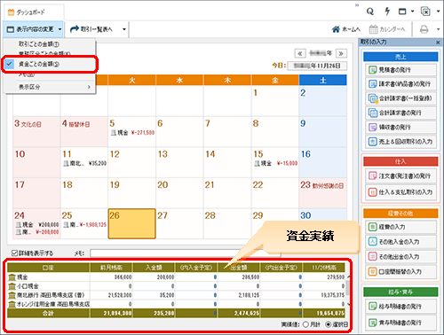Click the 前月残高 column header

click(x=111, y=268)
